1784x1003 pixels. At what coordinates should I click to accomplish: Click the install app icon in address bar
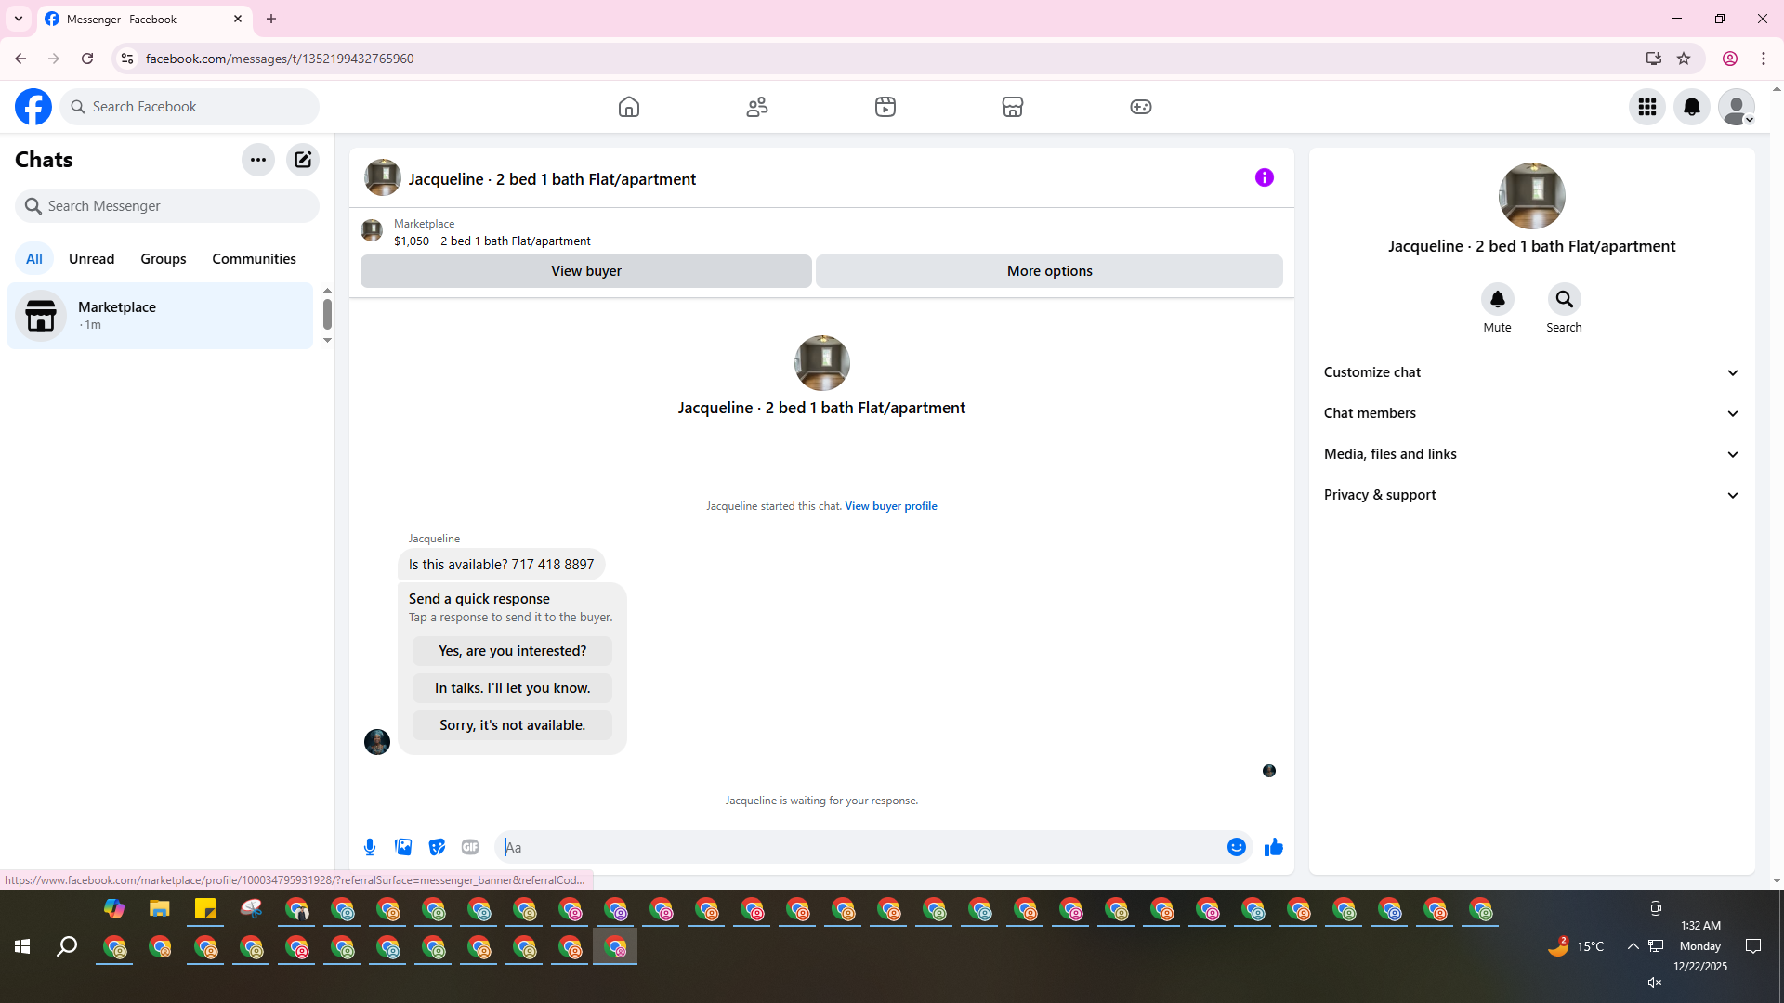pos(1653,59)
